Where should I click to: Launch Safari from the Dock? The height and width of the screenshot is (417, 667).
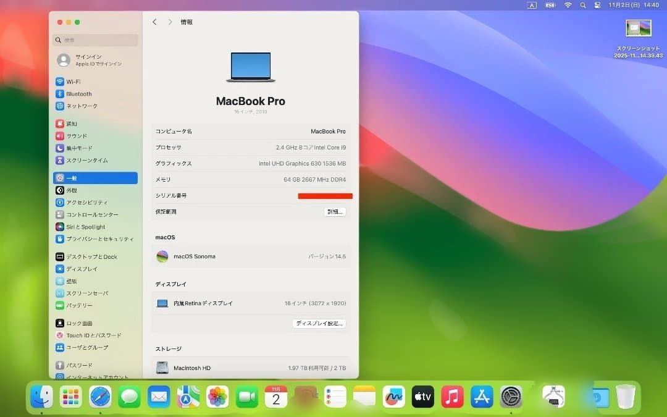pos(100,396)
